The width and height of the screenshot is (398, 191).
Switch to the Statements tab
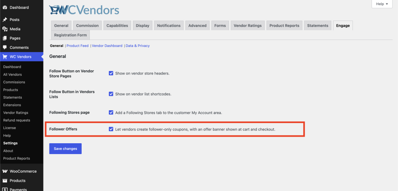click(x=318, y=25)
